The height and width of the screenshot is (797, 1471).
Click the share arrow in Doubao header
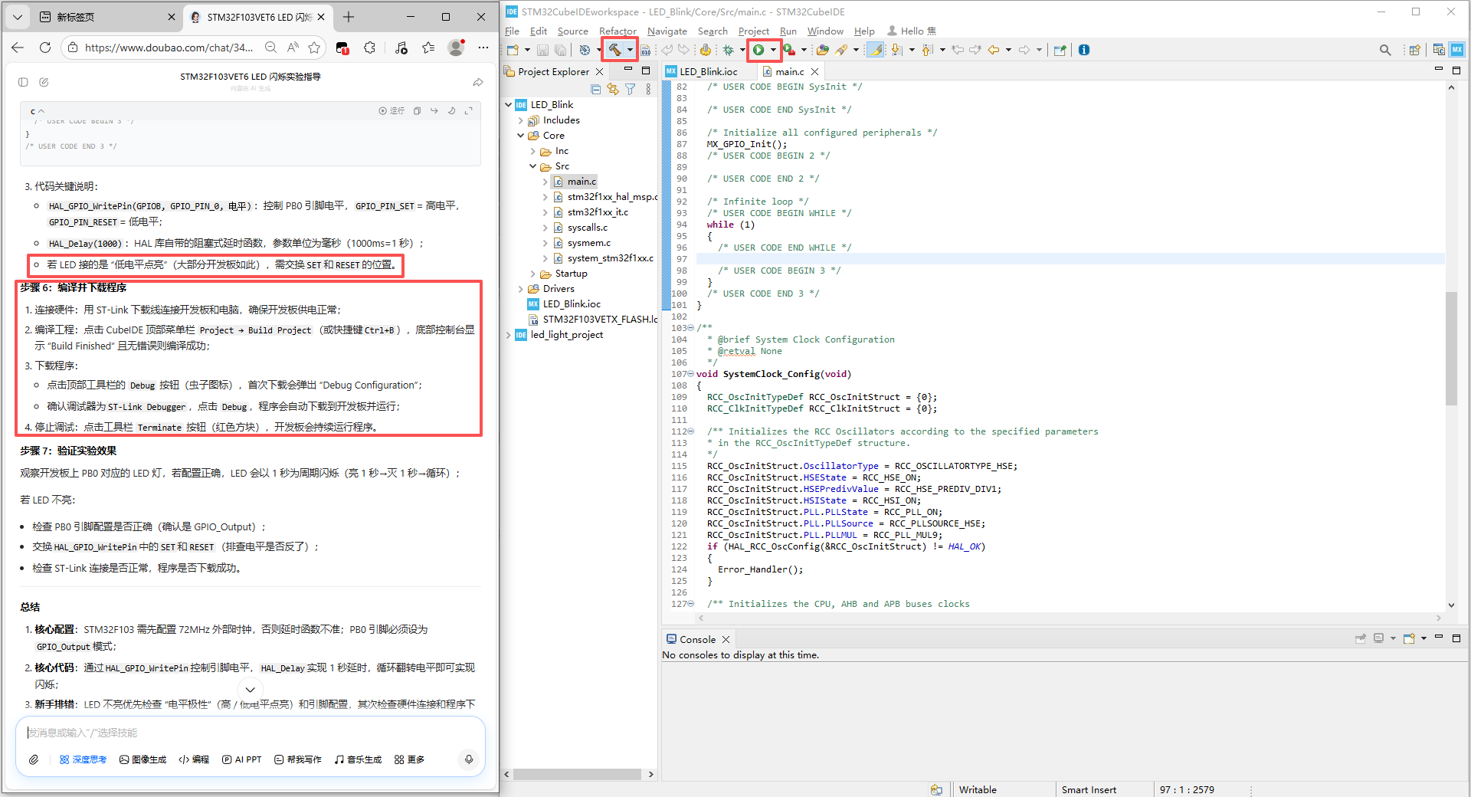478,82
